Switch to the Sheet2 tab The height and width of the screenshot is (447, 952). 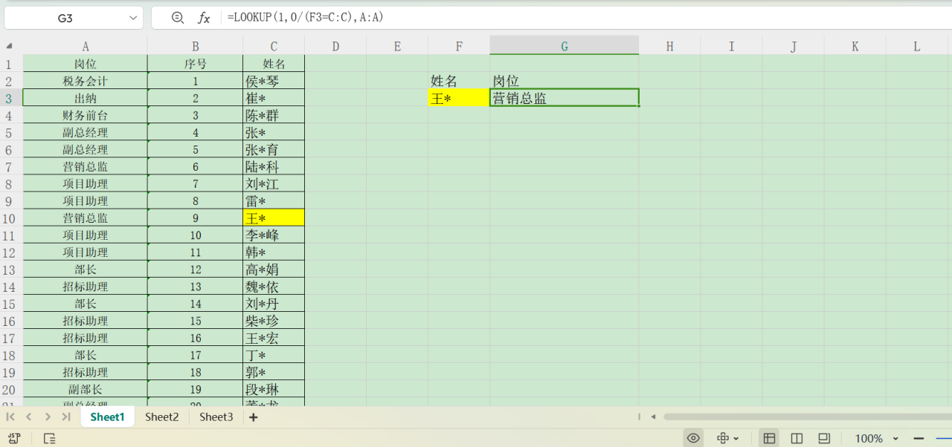click(162, 417)
